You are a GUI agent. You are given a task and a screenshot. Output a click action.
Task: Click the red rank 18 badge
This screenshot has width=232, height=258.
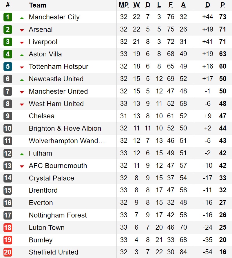tap(8, 228)
